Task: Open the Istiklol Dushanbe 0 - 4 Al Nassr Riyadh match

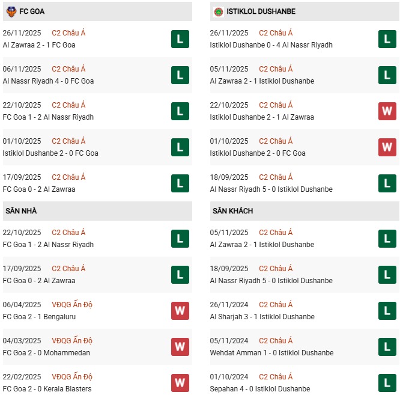Action: click(271, 45)
